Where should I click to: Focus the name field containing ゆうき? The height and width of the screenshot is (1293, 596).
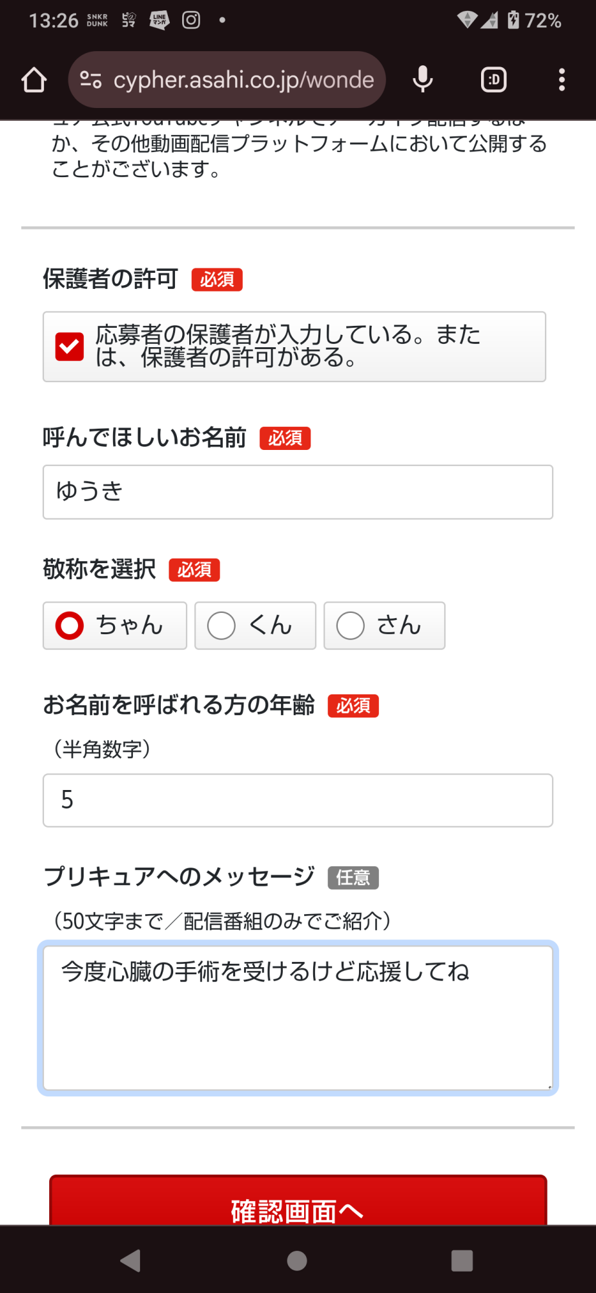pyautogui.click(x=298, y=492)
